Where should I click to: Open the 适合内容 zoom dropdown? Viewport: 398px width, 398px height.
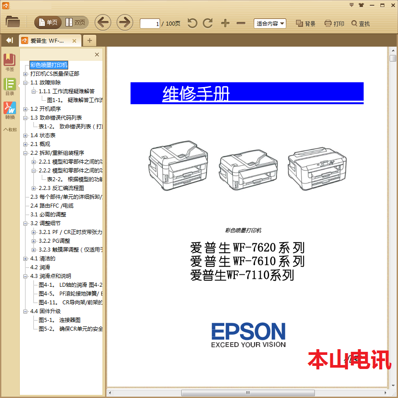coord(270,24)
